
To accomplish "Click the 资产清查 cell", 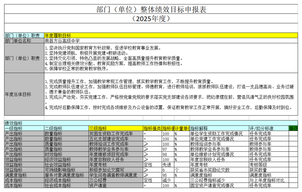I will (116, 186).
